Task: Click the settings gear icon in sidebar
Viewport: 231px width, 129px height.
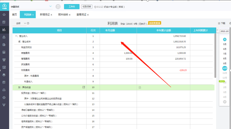Action: pyautogui.click(x=4, y=97)
